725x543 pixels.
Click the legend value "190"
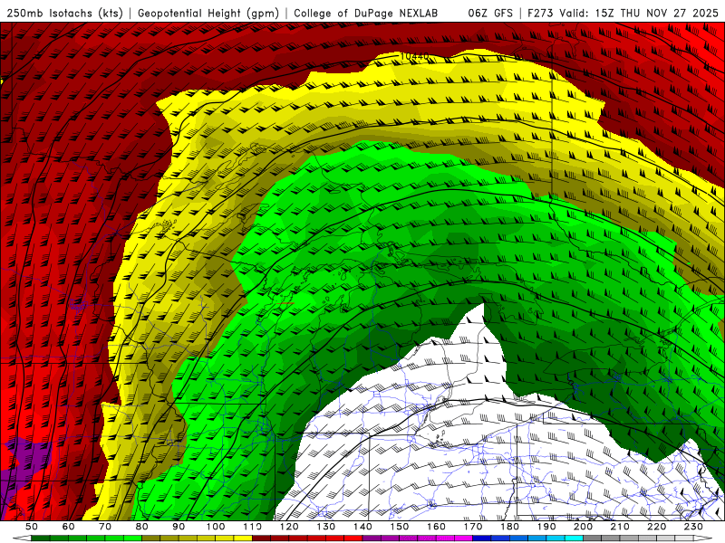[546, 527]
